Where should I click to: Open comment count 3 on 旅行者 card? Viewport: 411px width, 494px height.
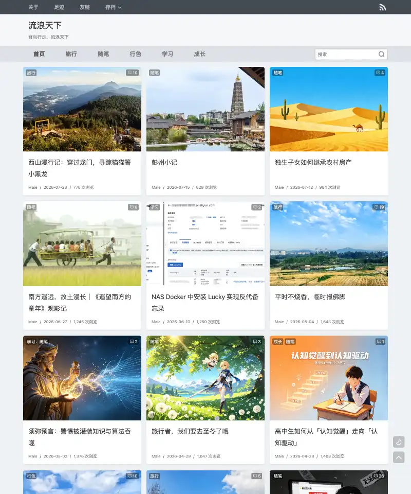[256, 342]
